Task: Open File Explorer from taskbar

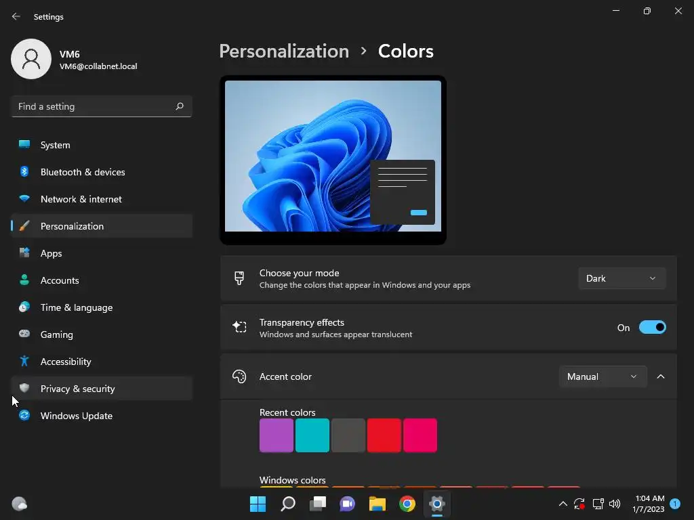Action: [377, 504]
